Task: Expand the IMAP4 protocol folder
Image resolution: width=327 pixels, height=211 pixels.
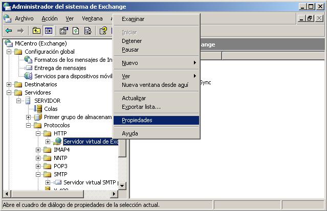Action: 38,150
